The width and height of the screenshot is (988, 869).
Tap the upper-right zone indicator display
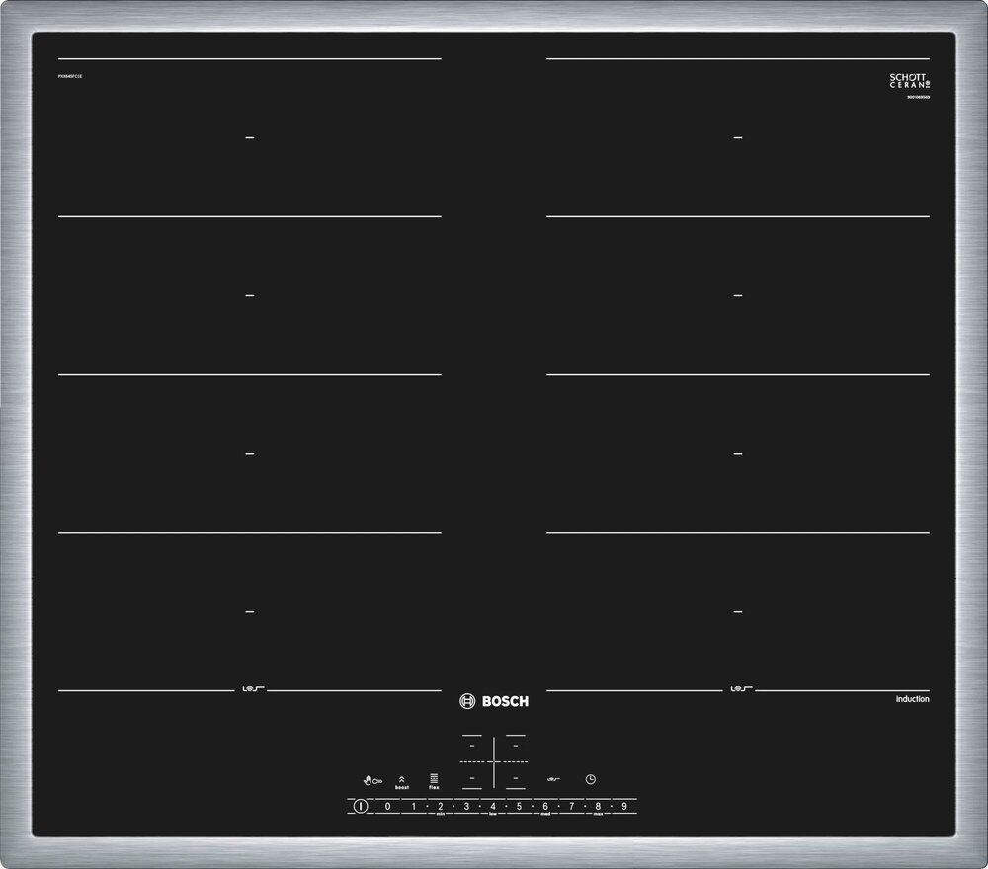516,746
